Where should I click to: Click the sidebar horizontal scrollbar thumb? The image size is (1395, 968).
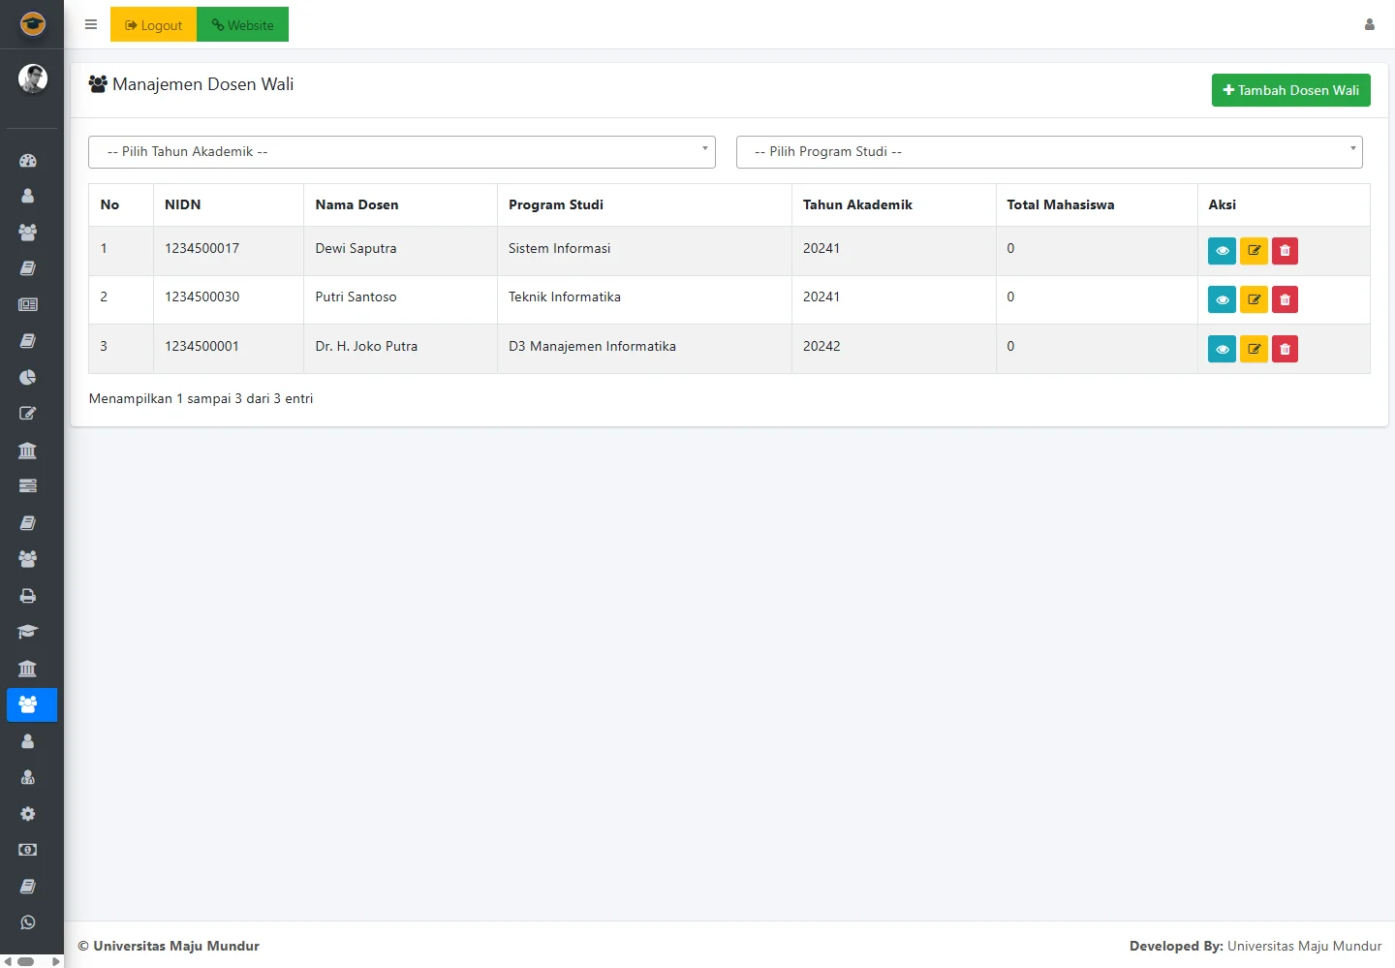(26, 961)
